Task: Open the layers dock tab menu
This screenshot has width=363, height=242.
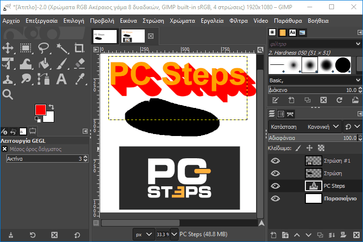Action: [360, 114]
